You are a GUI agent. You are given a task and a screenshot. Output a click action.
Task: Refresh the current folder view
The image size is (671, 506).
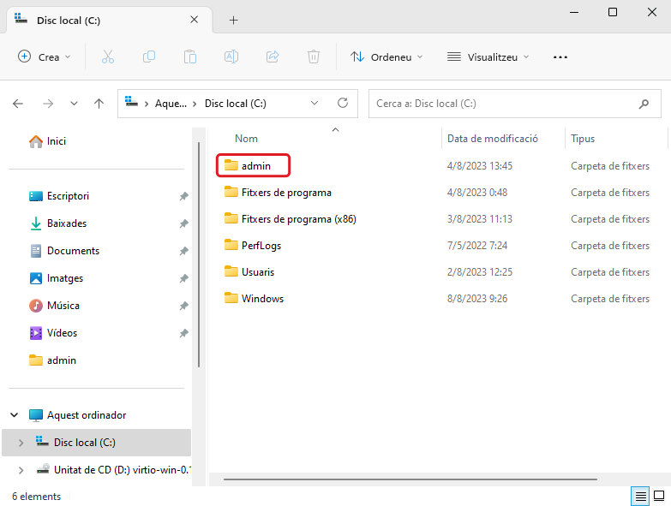pos(343,104)
